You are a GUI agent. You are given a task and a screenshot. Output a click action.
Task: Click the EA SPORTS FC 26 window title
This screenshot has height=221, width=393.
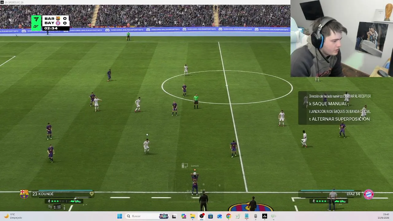[x=14, y=2]
